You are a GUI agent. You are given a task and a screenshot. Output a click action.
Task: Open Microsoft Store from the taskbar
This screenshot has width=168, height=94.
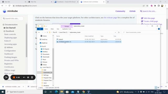(x=67, y=92)
